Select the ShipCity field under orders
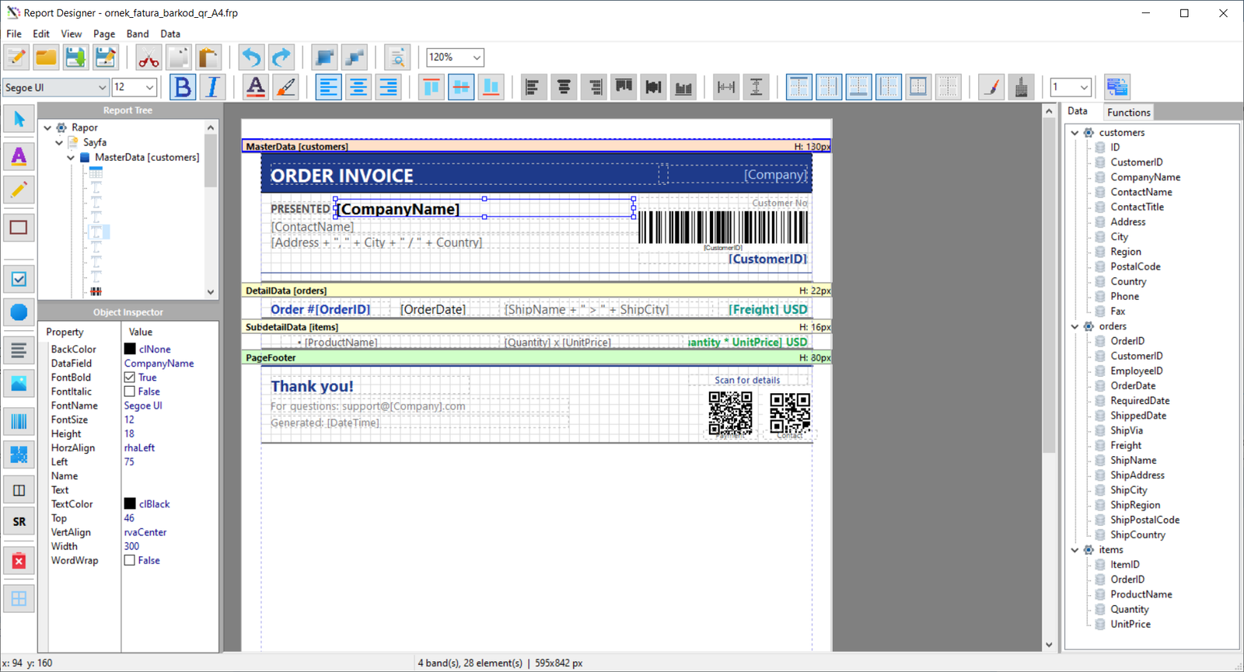The image size is (1244, 672). [x=1128, y=490]
